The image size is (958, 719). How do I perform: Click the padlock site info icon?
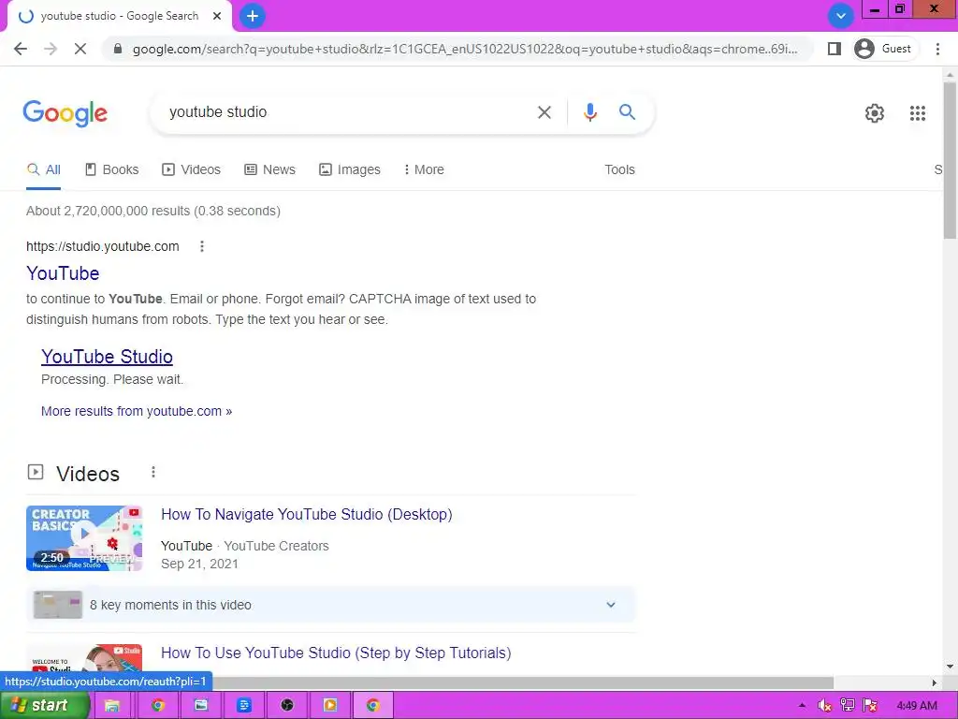(x=118, y=49)
